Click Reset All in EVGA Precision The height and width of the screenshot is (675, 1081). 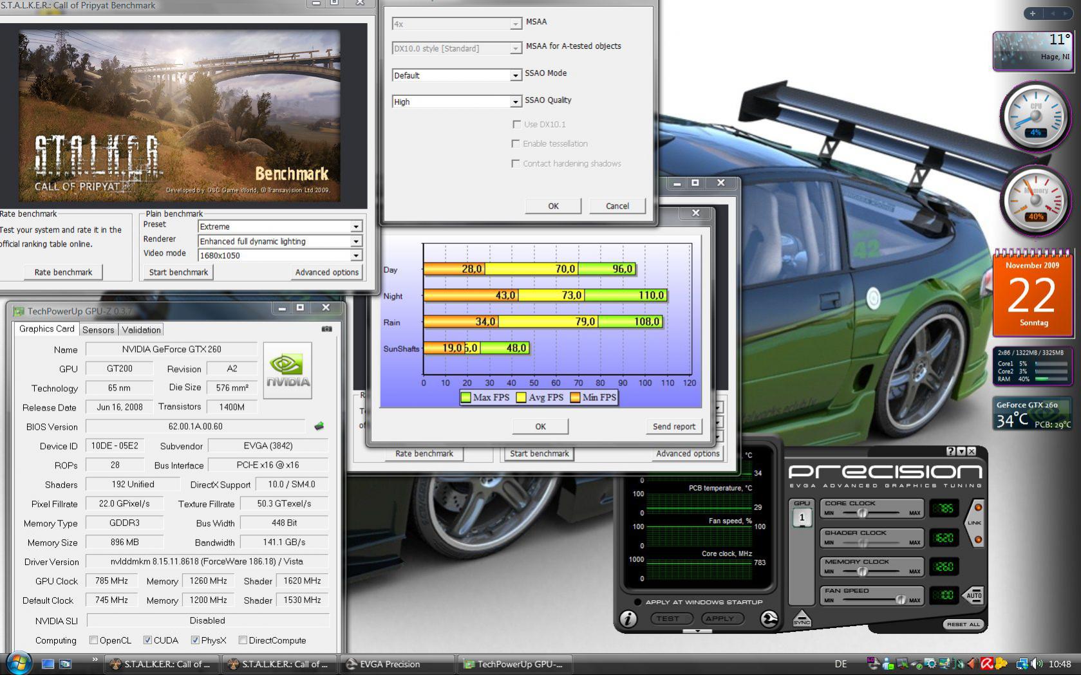(x=963, y=624)
